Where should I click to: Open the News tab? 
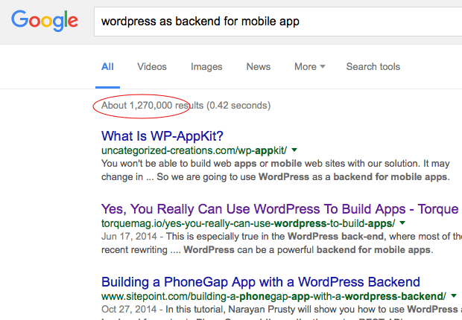click(258, 67)
